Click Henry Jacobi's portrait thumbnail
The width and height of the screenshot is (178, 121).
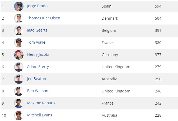(x=19, y=55)
